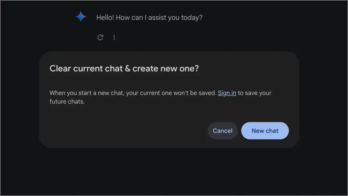Click empty dialog space left of Cancel
This screenshot has width=348, height=196.
pos(129,131)
